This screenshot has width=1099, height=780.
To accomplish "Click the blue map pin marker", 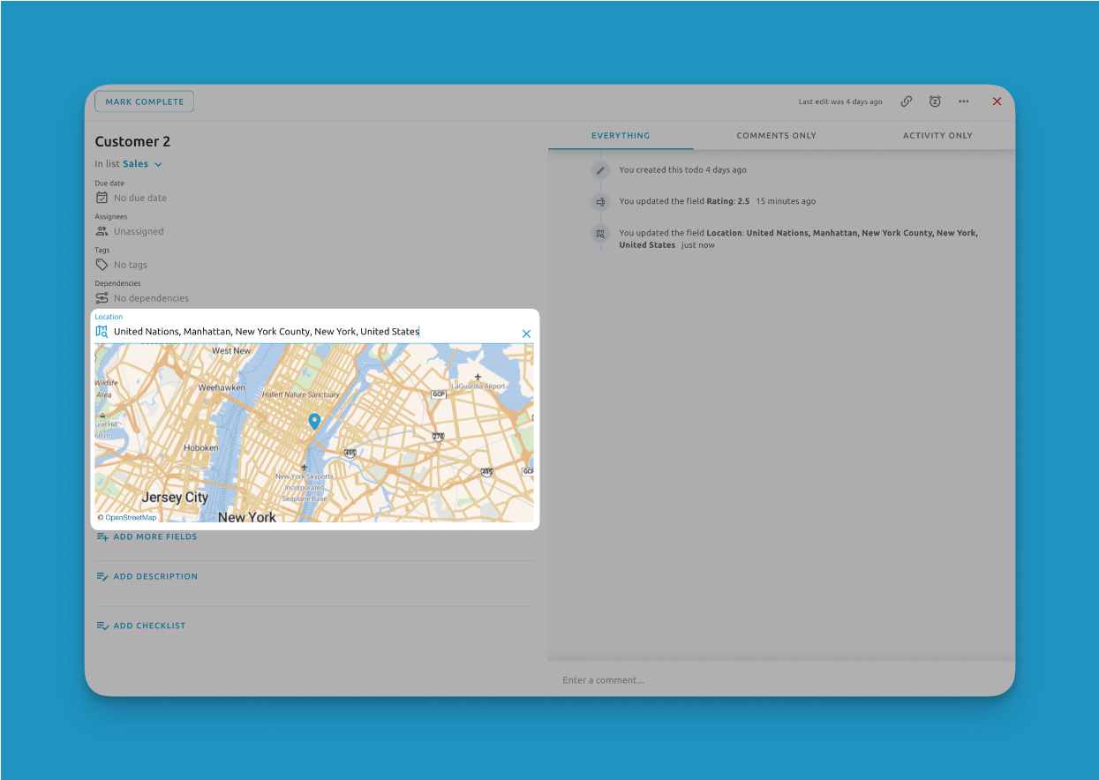I will pyautogui.click(x=314, y=422).
